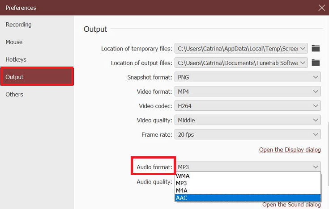Open the Others preferences section
This screenshot has width=329, height=209.
[x=14, y=94]
